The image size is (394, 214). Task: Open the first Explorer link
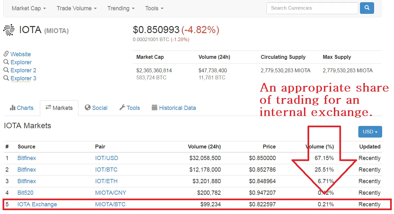(21, 62)
